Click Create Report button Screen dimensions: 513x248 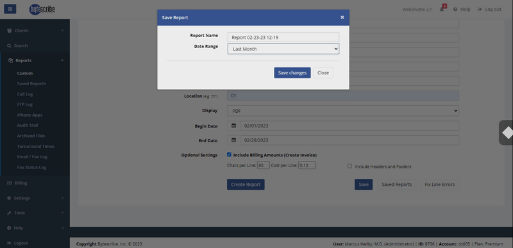pyautogui.click(x=246, y=185)
